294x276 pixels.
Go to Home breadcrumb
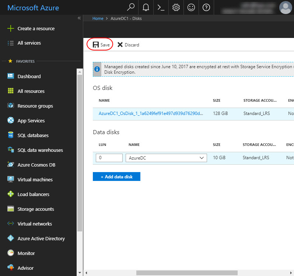click(x=98, y=18)
